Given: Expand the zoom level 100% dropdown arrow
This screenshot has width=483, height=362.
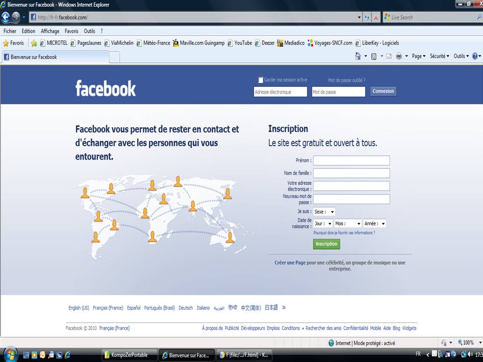Looking at the screenshot, I should click(480, 342).
